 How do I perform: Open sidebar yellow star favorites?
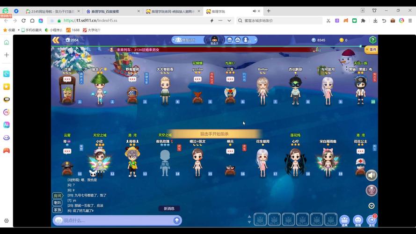pos(7,87)
